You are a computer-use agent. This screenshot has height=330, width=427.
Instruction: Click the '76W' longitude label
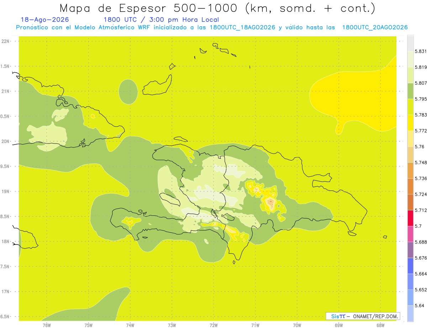(x=47, y=325)
